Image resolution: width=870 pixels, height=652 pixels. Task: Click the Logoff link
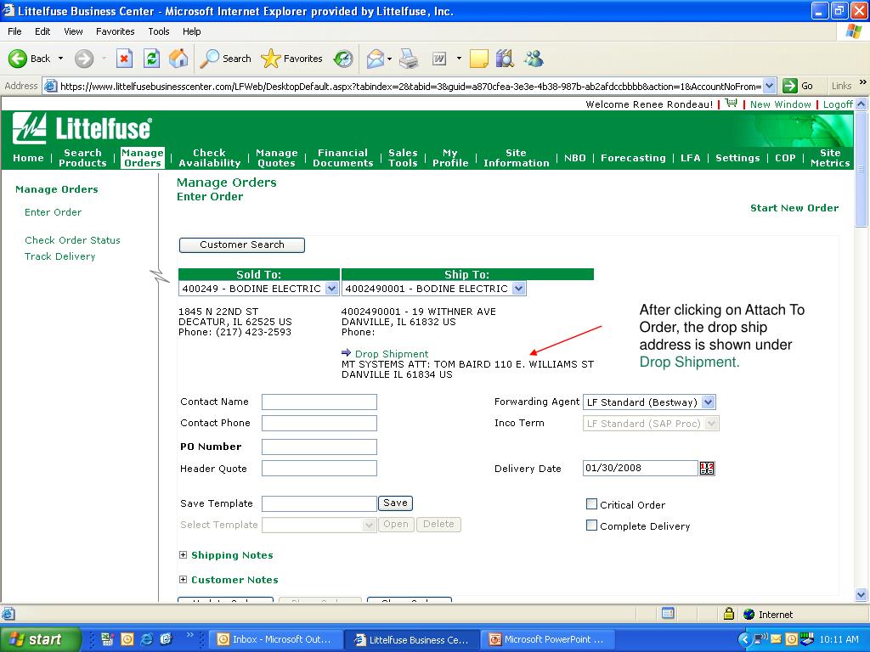coord(837,104)
